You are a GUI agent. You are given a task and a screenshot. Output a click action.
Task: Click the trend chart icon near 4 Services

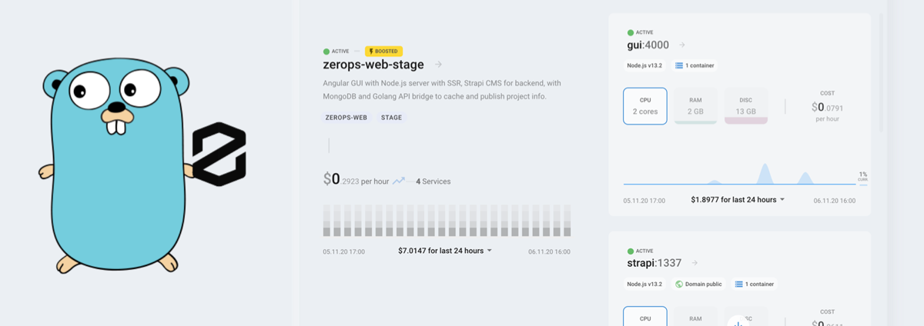tap(399, 181)
